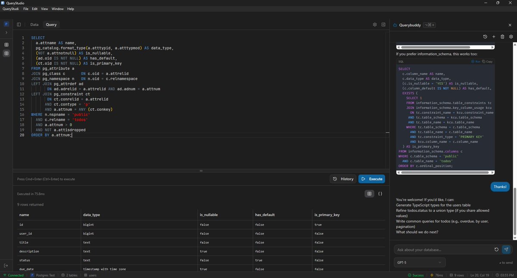Click the true primary key value for id
The width and height of the screenshot is (517, 278).
[318, 225]
